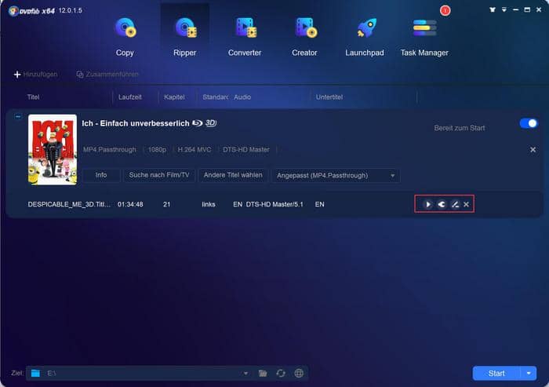The height and width of the screenshot is (387, 549).
Task: Minimize the DVDFab window
Action: 515,9
